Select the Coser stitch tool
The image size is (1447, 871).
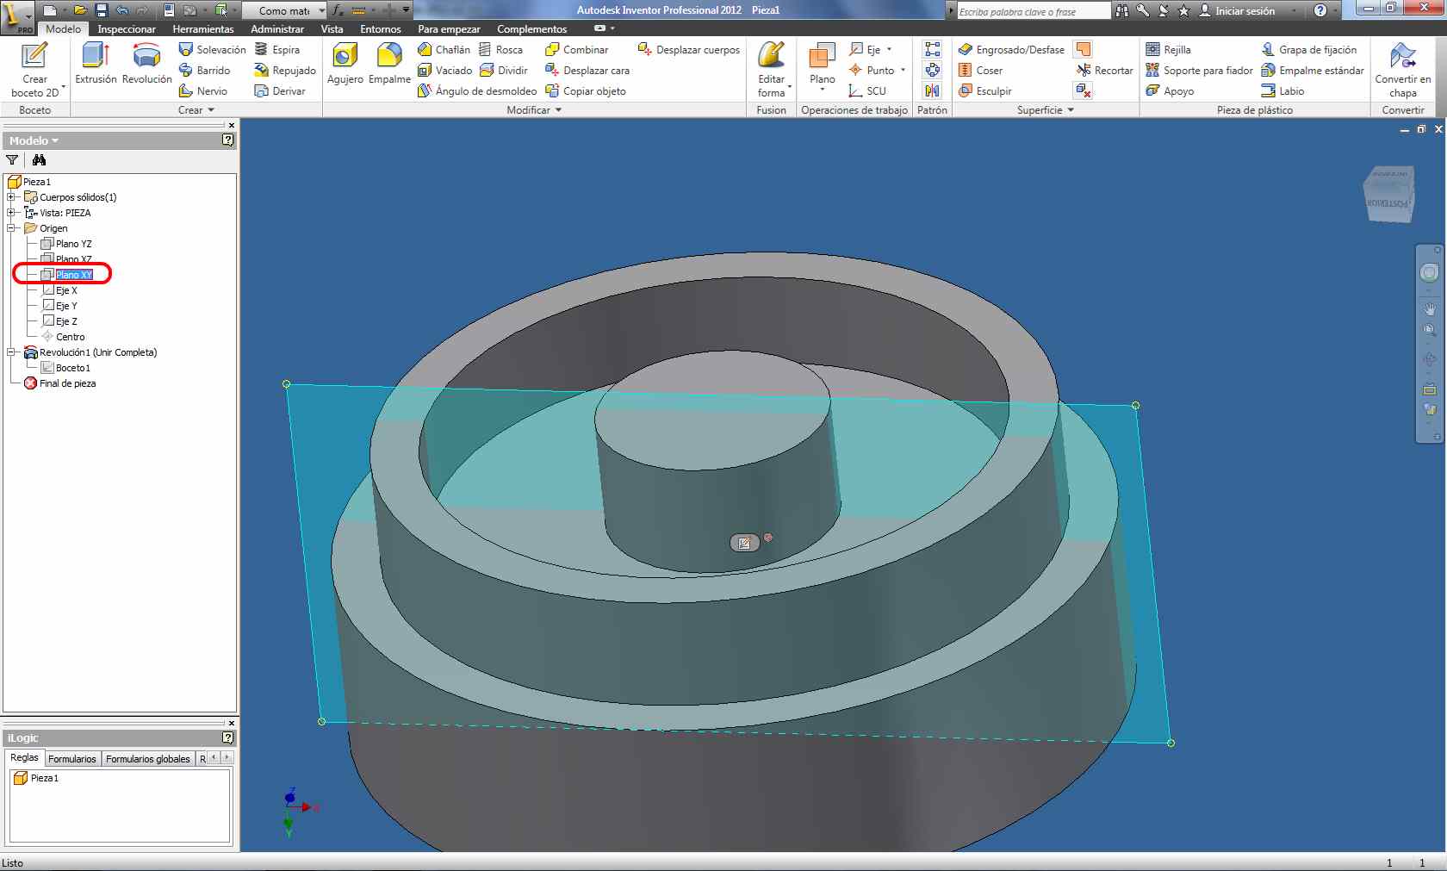coord(980,71)
